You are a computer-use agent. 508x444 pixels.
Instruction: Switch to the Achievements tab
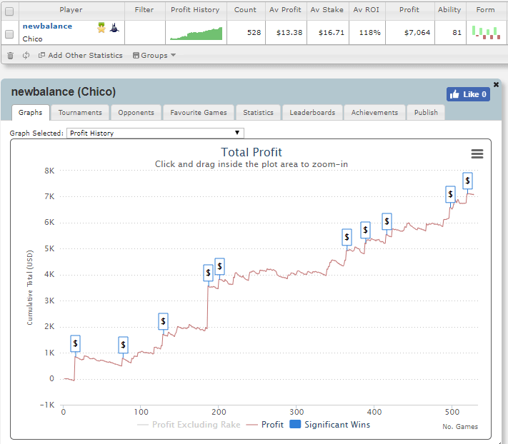(x=374, y=113)
